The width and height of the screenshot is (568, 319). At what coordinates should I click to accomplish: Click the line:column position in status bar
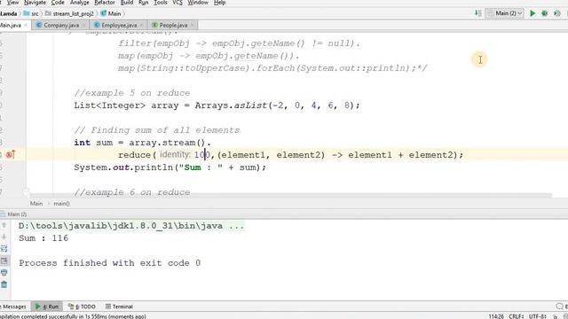(496, 316)
